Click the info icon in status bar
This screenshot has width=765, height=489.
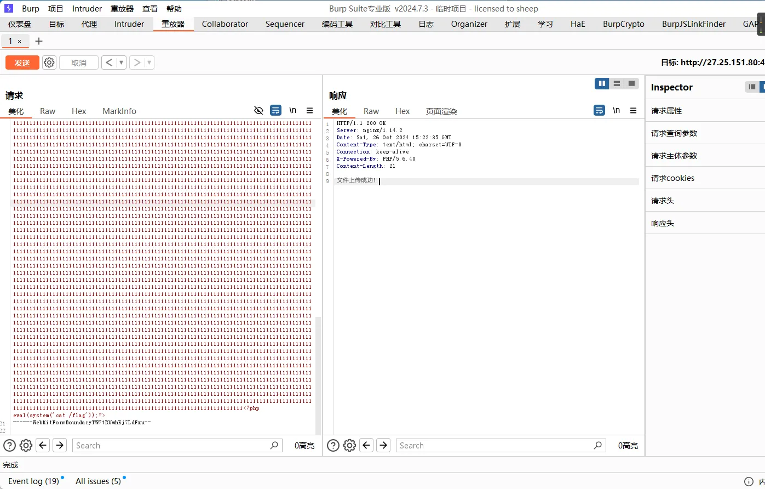749,481
